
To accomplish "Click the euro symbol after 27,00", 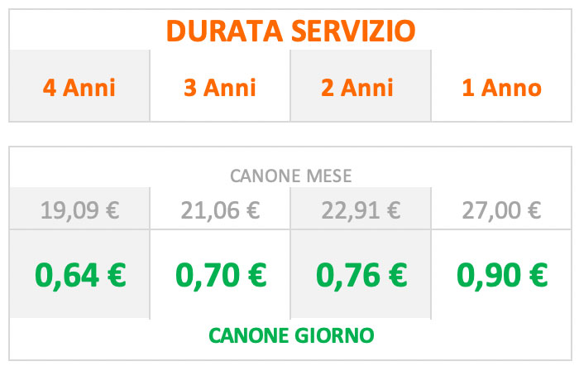I will click(534, 210).
